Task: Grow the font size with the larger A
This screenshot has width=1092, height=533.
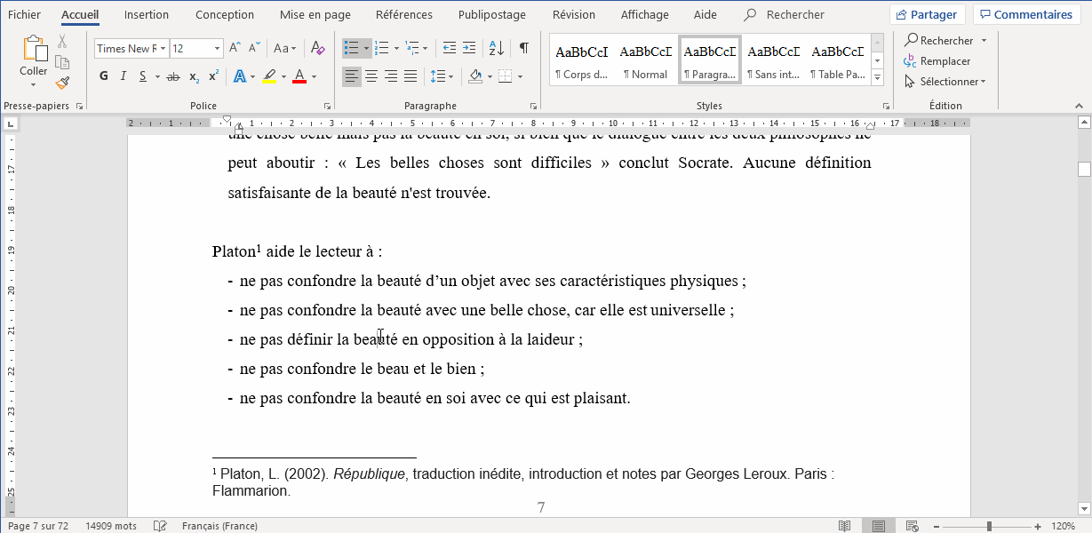Action: coord(235,48)
